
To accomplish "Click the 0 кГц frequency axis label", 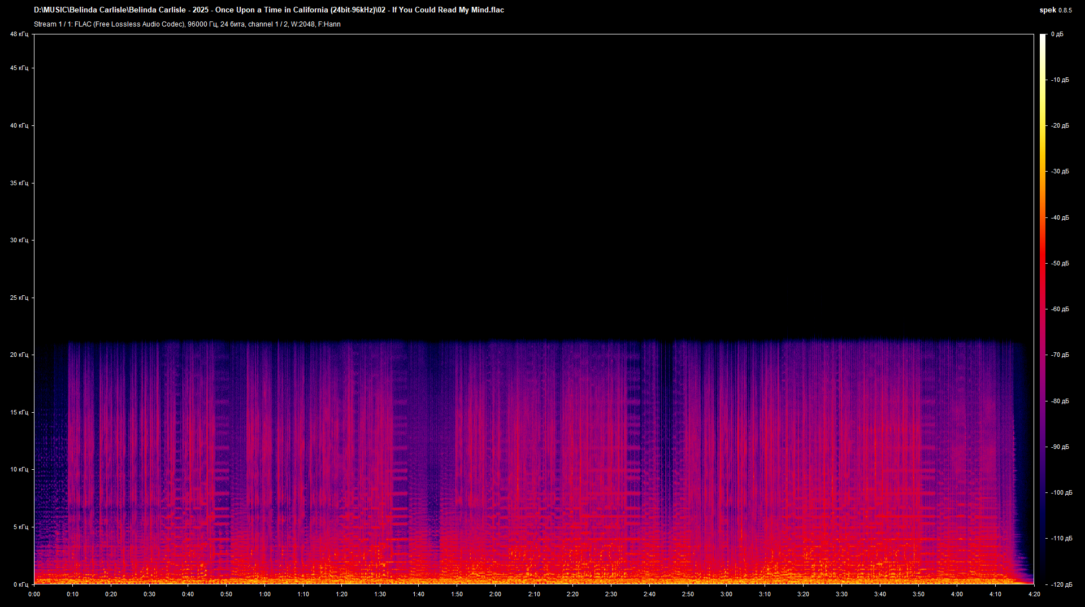I will coord(20,584).
